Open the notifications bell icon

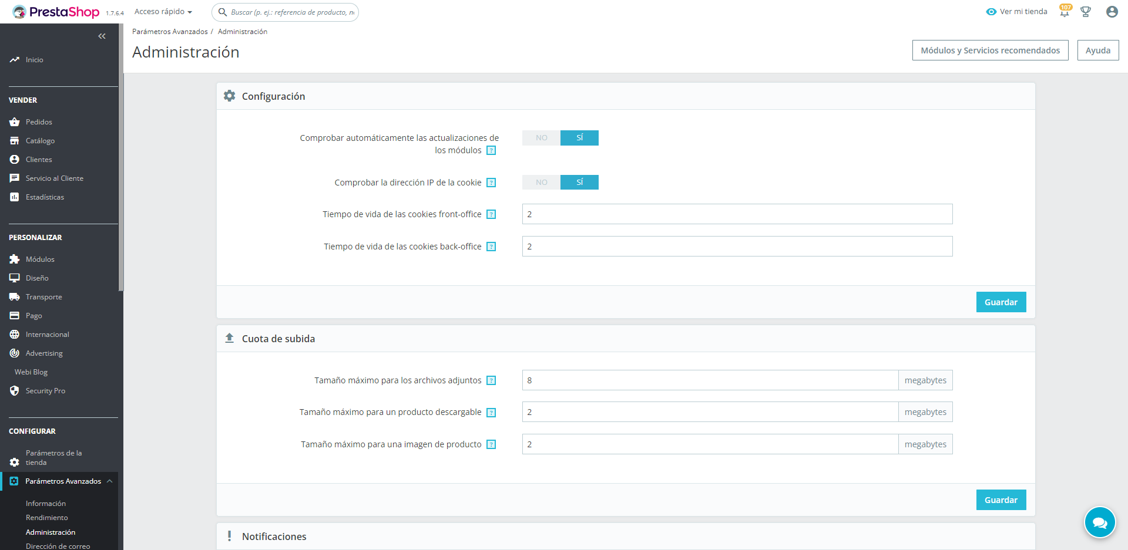[x=1065, y=12]
